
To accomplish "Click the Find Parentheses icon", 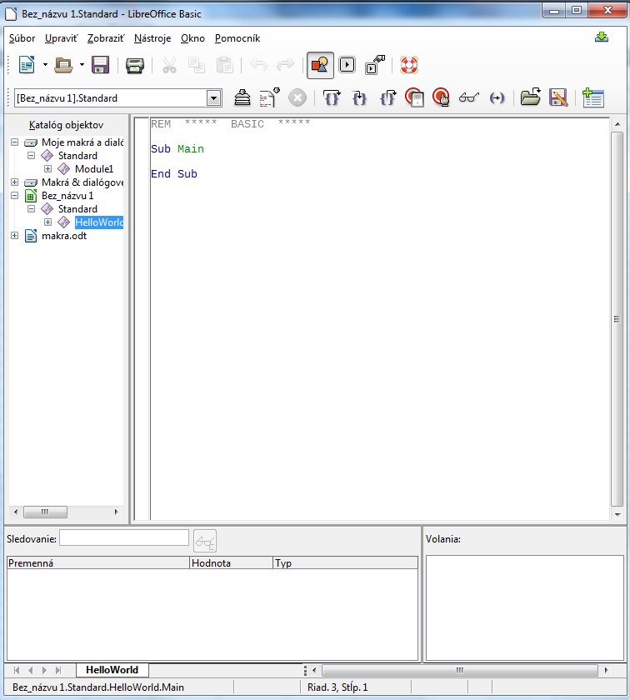I will click(497, 97).
